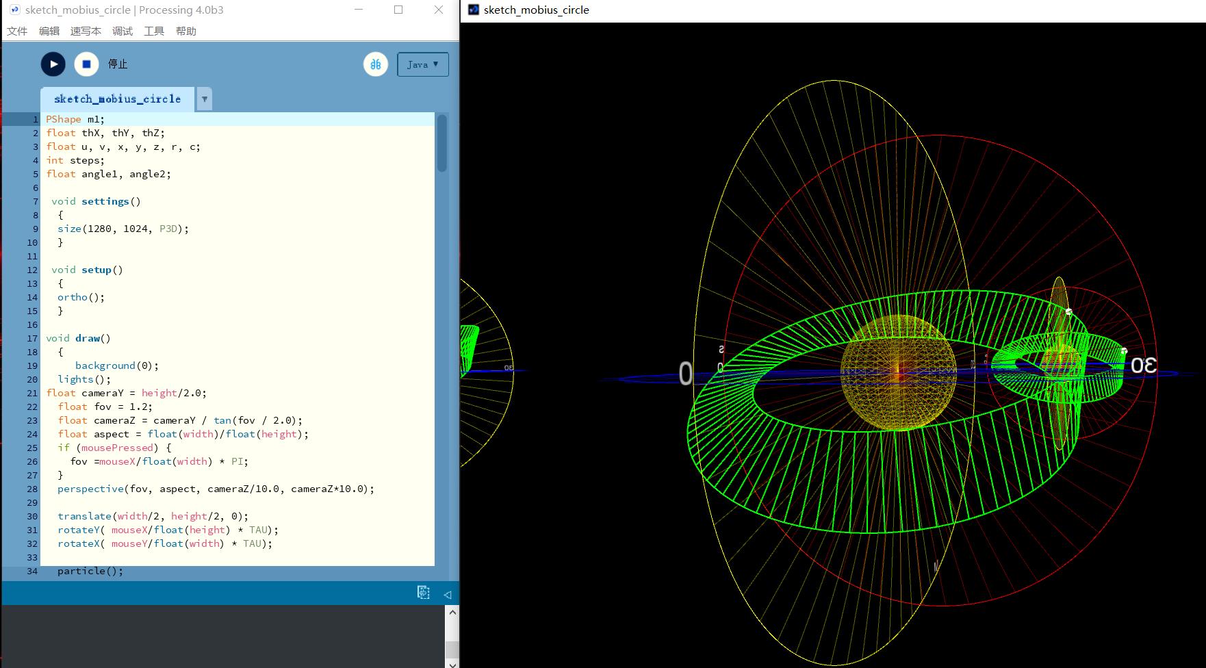Click the sketch output window title icon
This screenshot has height=668, width=1206.
474,10
